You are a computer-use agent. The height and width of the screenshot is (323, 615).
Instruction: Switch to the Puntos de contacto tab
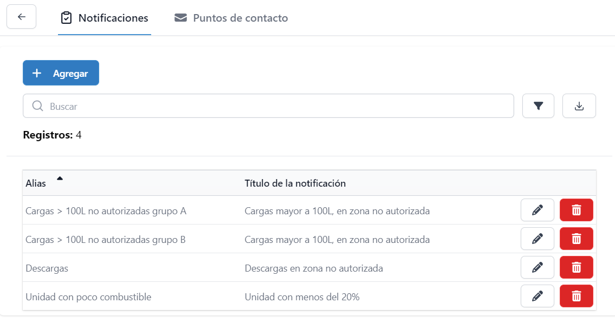230,17
